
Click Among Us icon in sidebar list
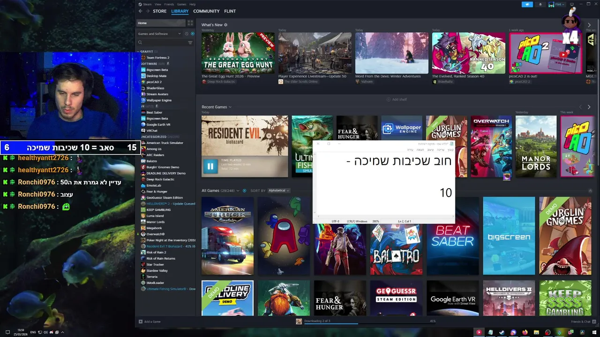point(143,149)
